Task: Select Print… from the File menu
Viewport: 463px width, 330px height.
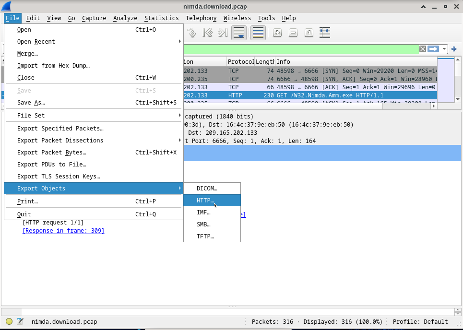Action: coord(94,201)
